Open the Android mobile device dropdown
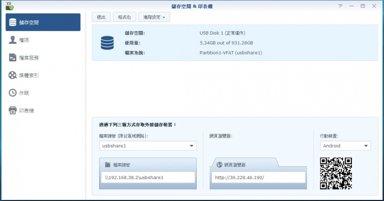 point(345,146)
